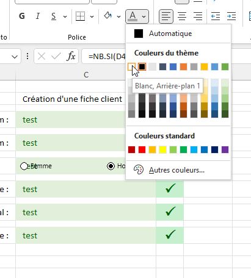Toggle italic formatting
Image resolution: width=251 pixels, height=278 pixels.
pyautogui.click(x=37, y=16)
